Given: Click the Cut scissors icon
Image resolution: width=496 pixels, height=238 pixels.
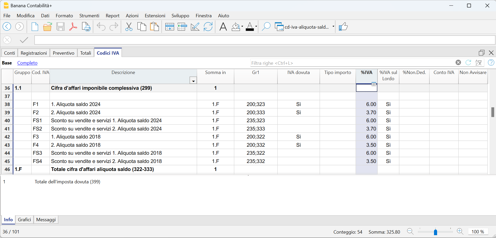Looking at the screenshot, I should pyautogui.click(x=129, y=27).
